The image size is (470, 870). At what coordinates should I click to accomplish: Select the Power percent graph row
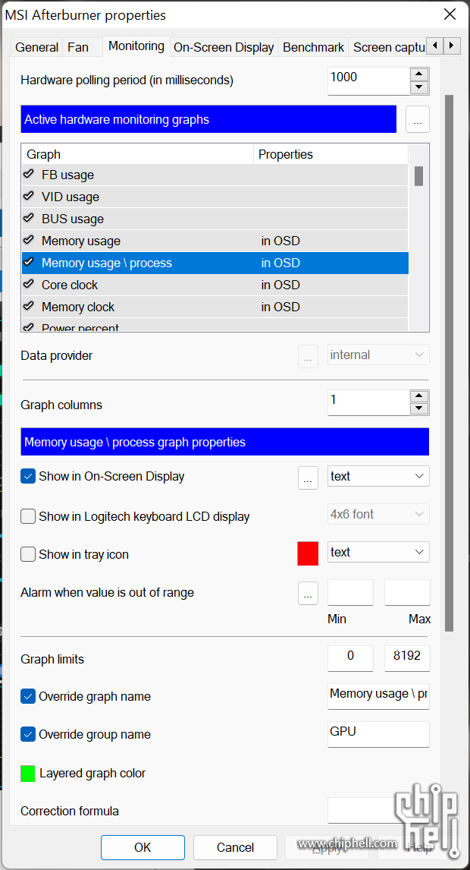pos(215,325)
